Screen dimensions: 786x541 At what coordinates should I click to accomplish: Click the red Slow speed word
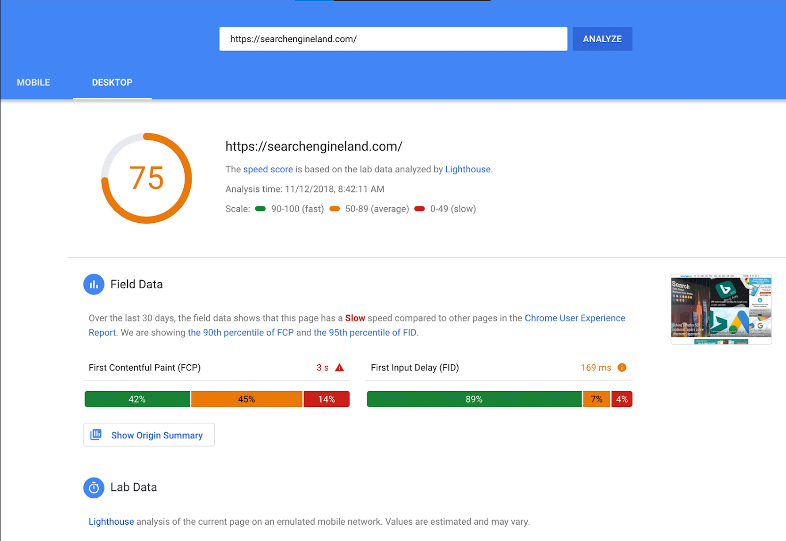pyautogui.click(x=355, y=318)
